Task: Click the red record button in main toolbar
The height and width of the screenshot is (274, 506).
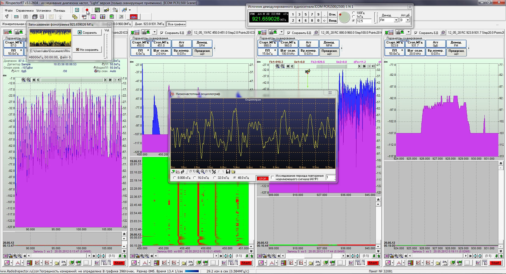Action: tap(87, 10)
